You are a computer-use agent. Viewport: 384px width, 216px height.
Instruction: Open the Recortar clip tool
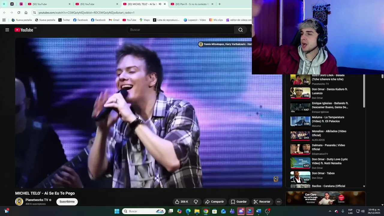262,202
